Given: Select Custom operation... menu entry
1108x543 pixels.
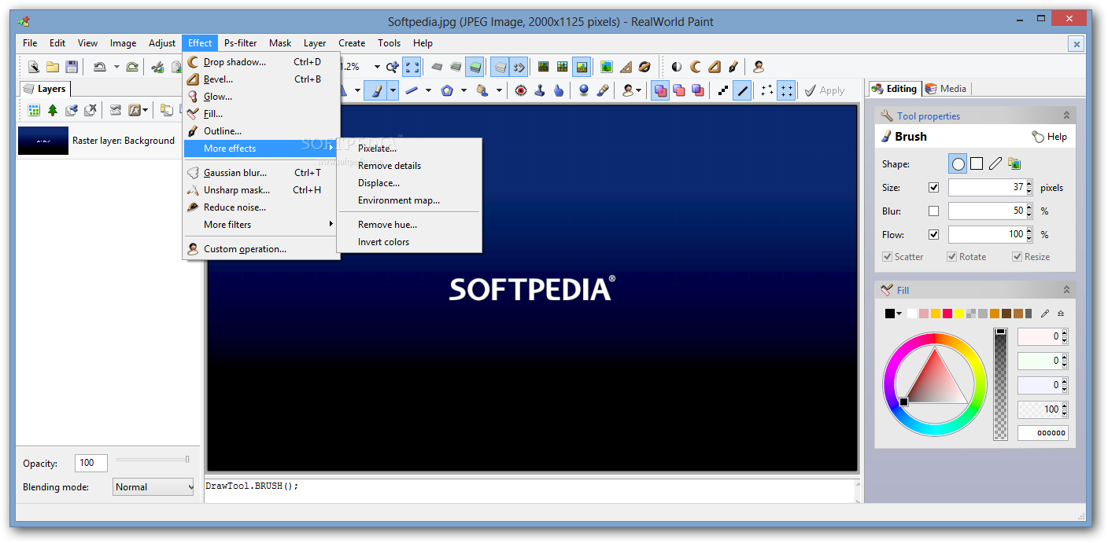Looking at the screenshot, I should [x=261, y=249].
